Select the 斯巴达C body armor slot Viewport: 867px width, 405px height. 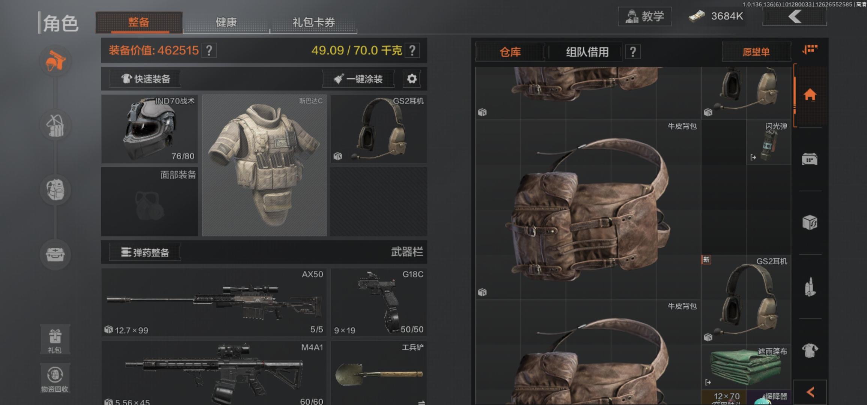[264, 165]
